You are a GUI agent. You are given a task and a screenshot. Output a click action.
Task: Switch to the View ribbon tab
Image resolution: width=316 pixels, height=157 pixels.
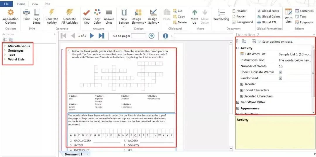click(35, 4)
